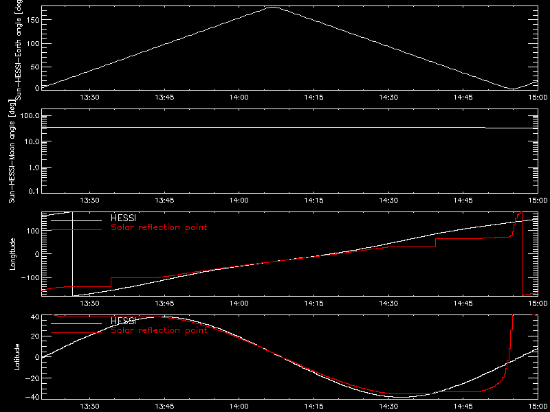Click the 50 tick on Earth angle axis
The width and height of the screenshot is (550, 412).
coord(34,67)
